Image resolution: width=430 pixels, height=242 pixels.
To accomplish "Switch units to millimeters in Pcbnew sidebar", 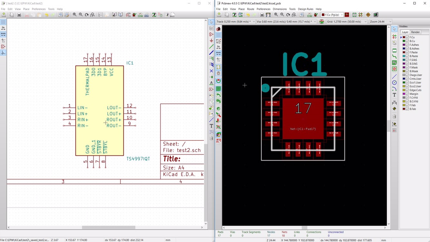I will pyautogui.click(x=219, y=53).
